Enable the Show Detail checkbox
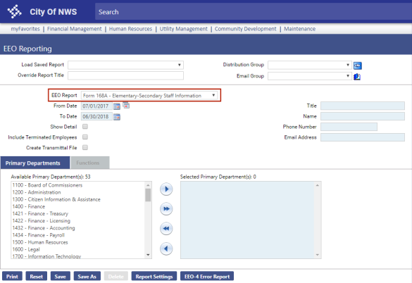Viewport: 412px width, 283px height. [85, 127]
